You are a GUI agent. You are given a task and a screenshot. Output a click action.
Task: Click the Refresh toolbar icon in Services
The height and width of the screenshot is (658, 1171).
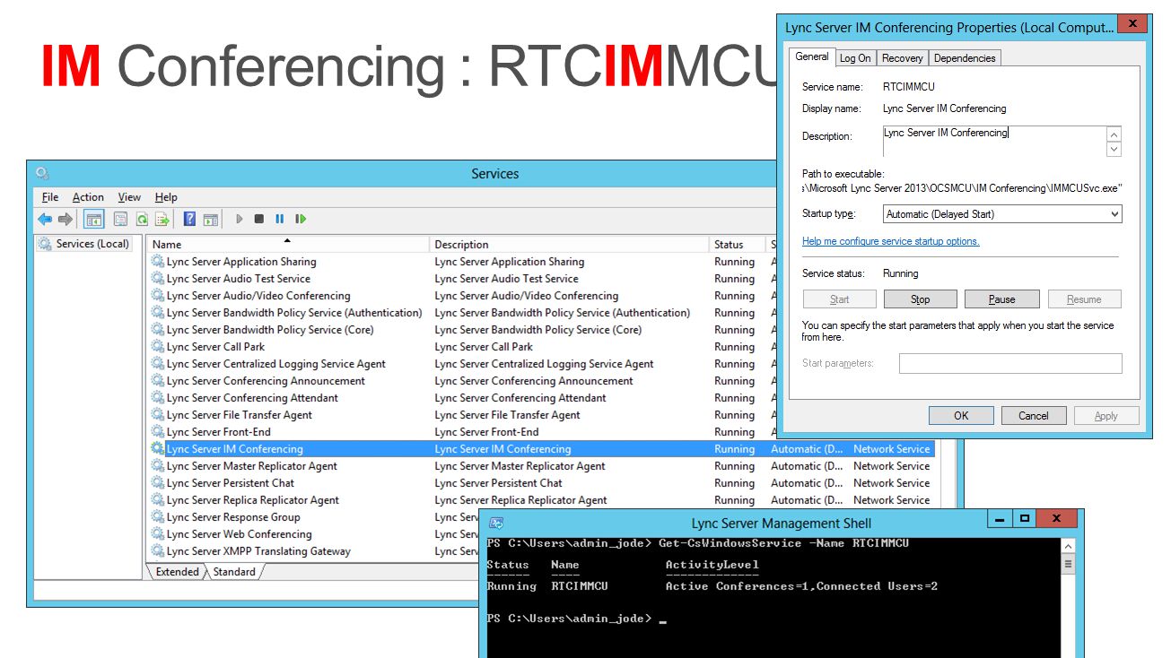(142, 219)
